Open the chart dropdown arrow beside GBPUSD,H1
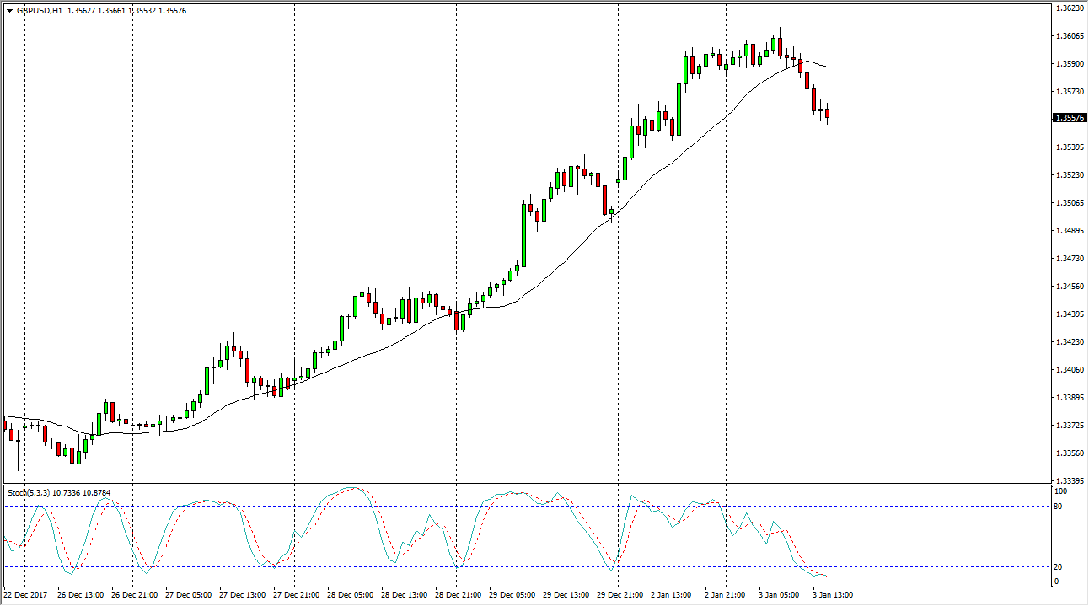 tap(9, 11)
